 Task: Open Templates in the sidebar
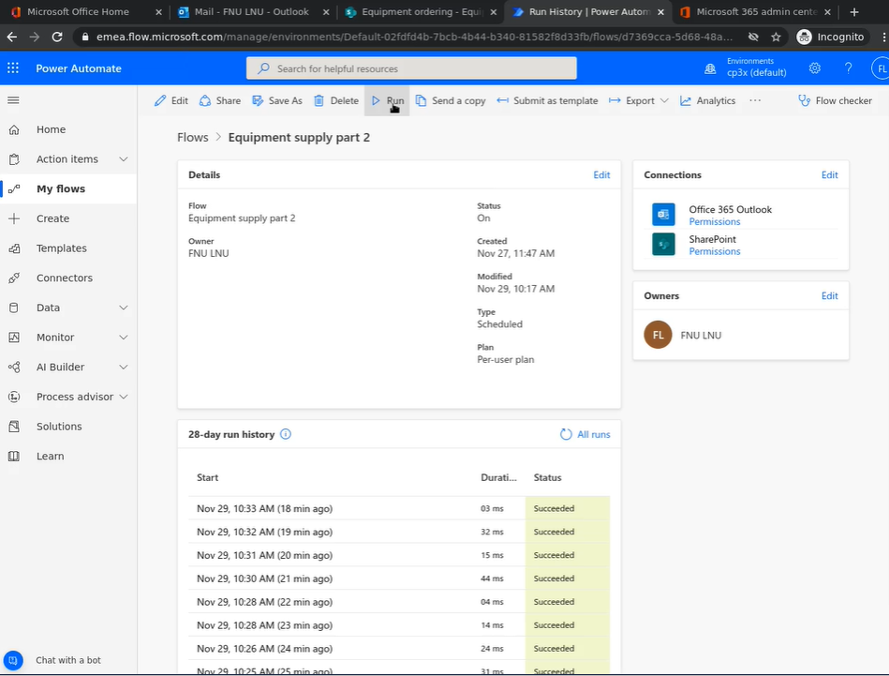(62, 248)
